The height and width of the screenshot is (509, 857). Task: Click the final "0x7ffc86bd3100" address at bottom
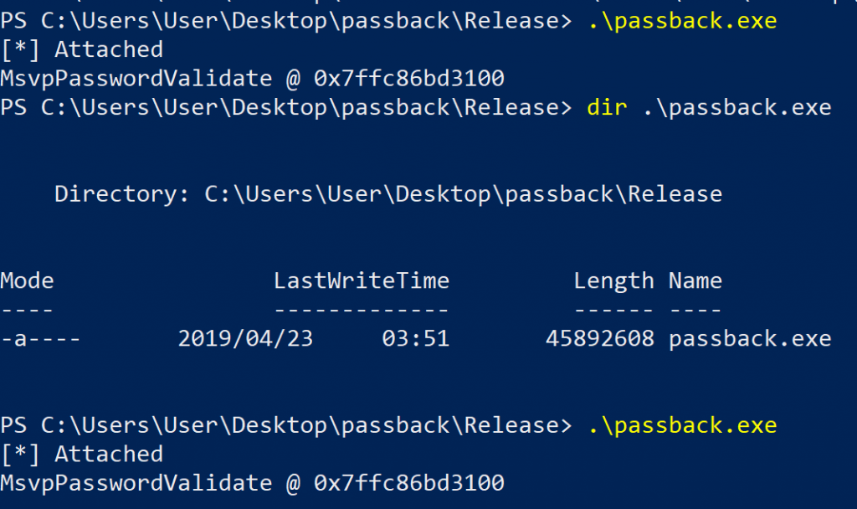click(409, 483)
